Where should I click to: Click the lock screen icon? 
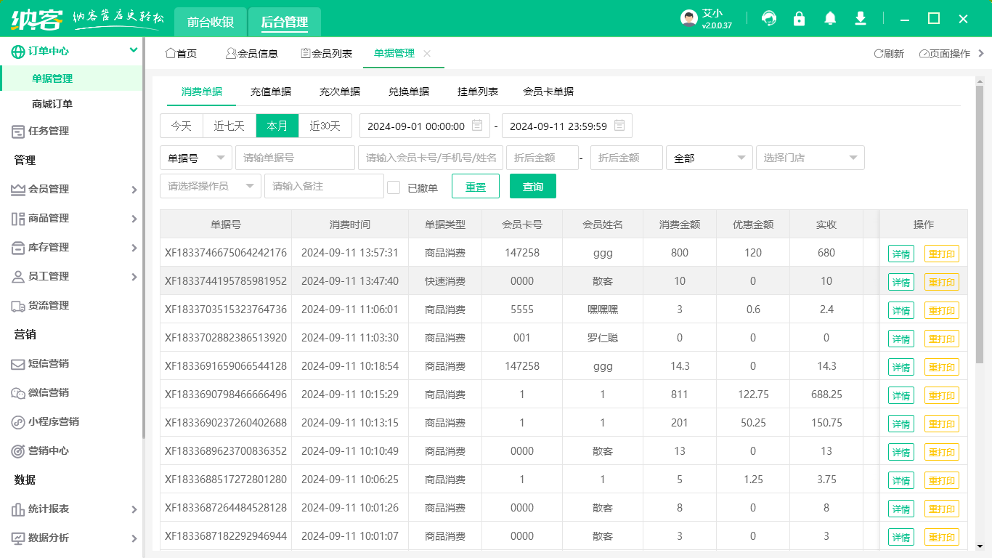coord(800,19)
